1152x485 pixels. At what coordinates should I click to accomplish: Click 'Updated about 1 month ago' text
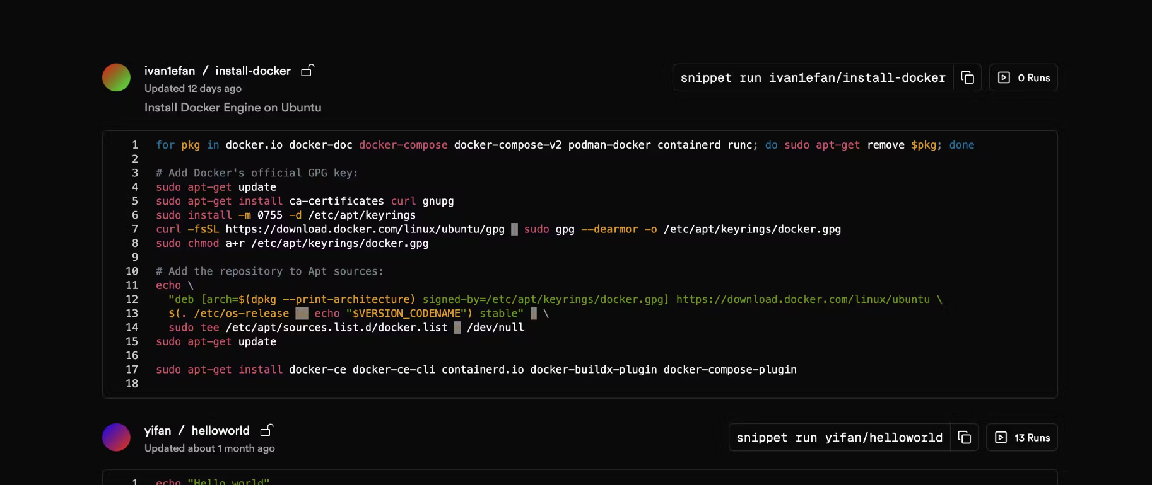209,448
